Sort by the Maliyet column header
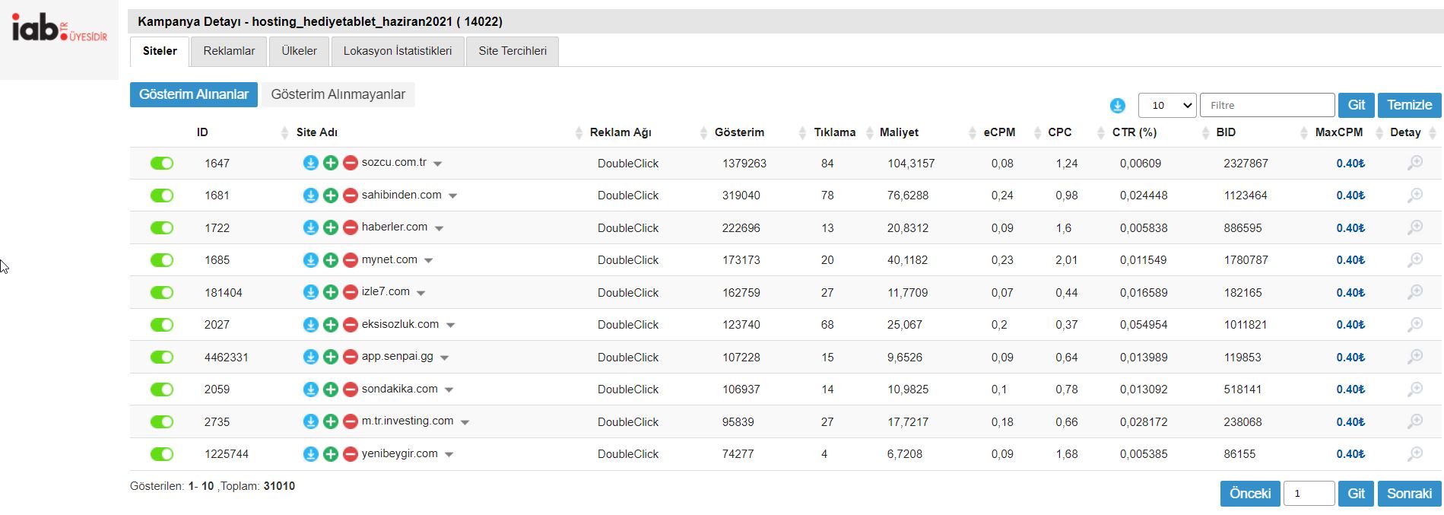 899,132
